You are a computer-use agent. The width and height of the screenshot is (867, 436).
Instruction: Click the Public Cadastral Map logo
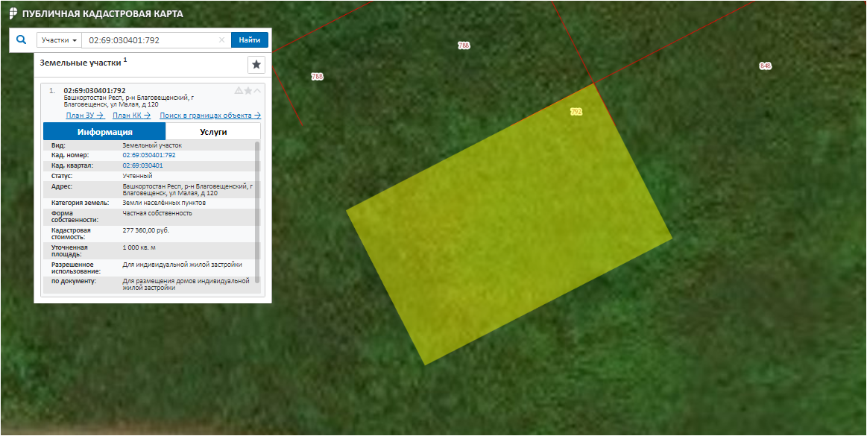click(x=13, y=13)
